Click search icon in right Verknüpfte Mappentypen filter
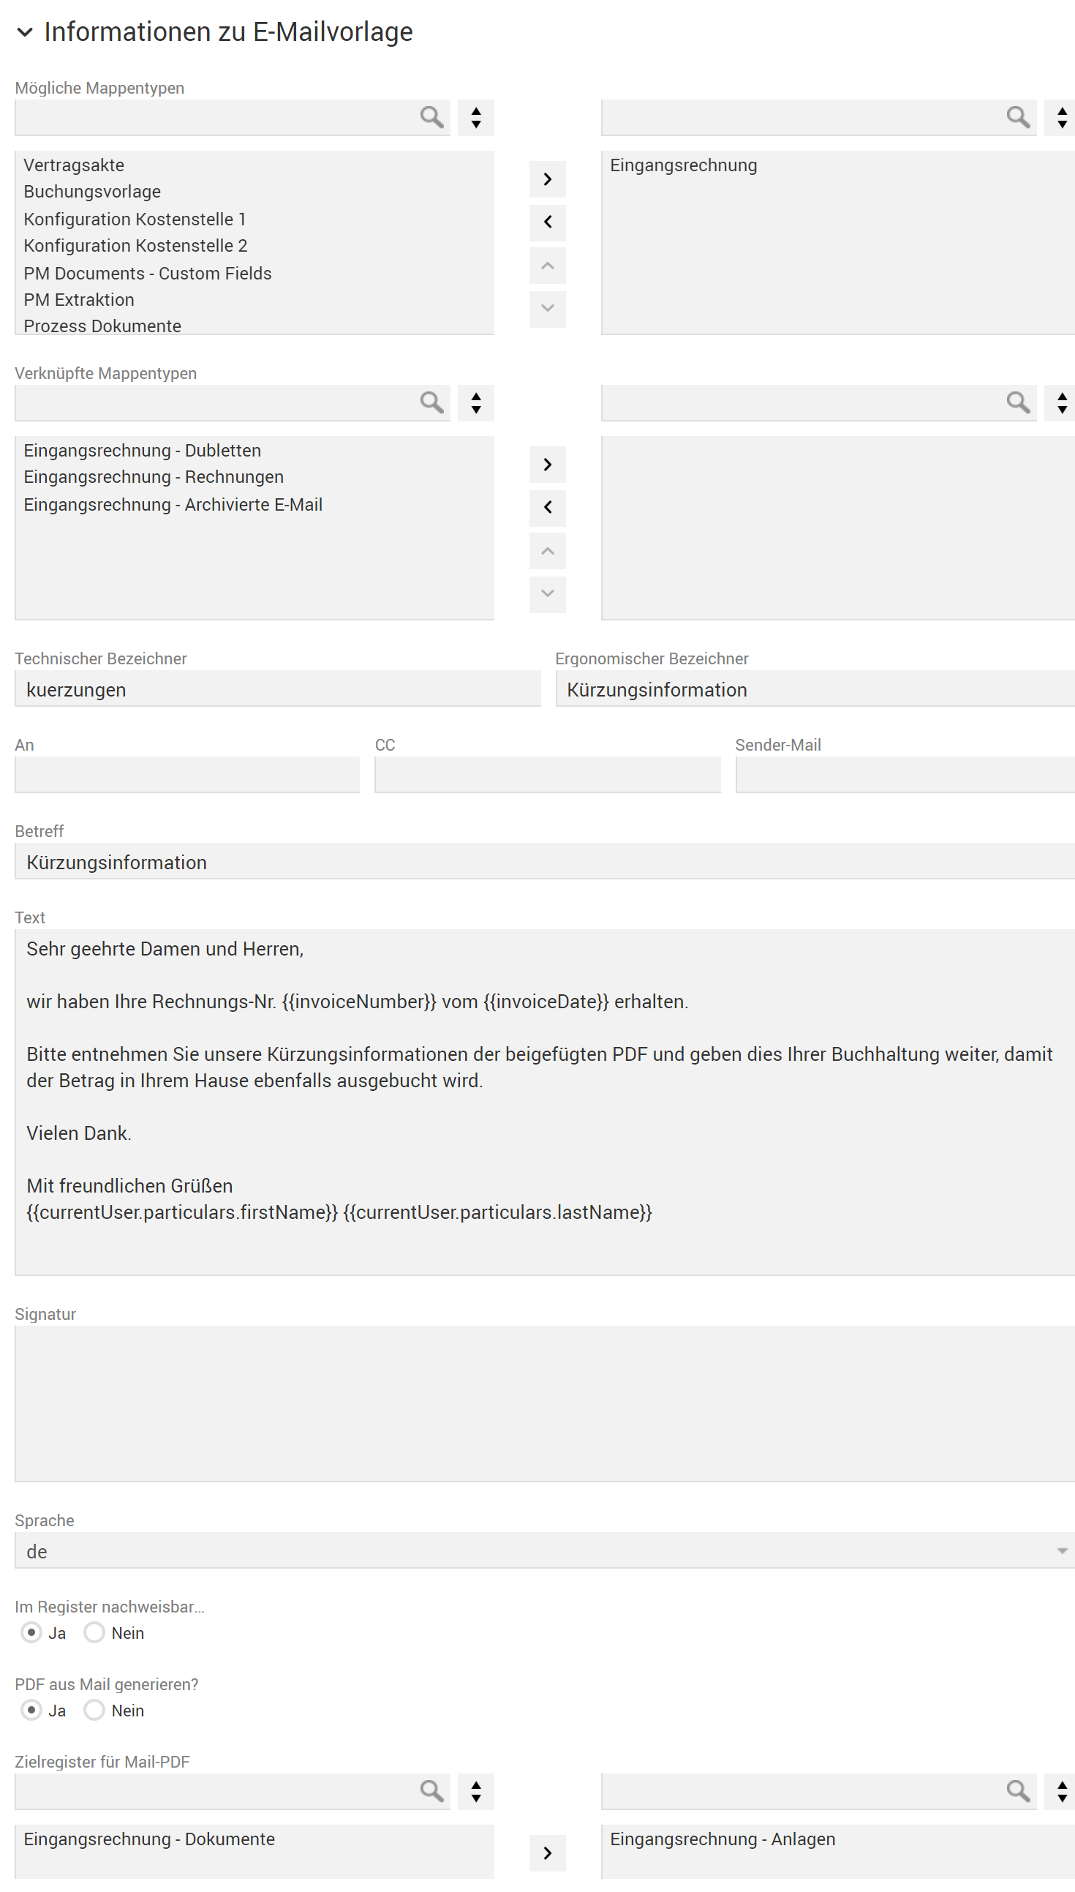 click(1018, 402)
